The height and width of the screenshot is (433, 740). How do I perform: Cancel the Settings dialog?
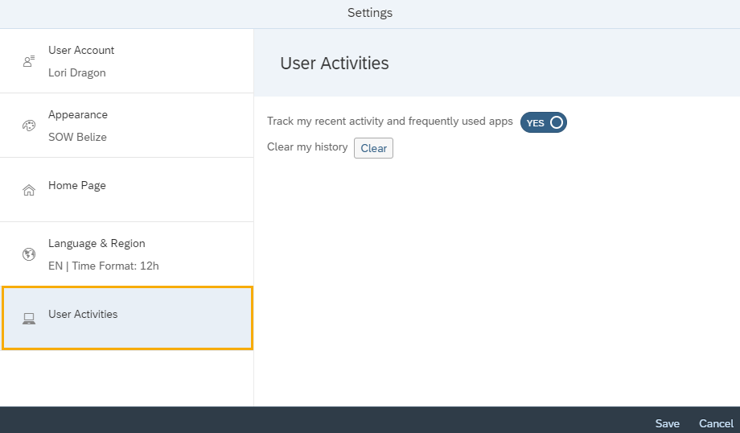point(716,423)
